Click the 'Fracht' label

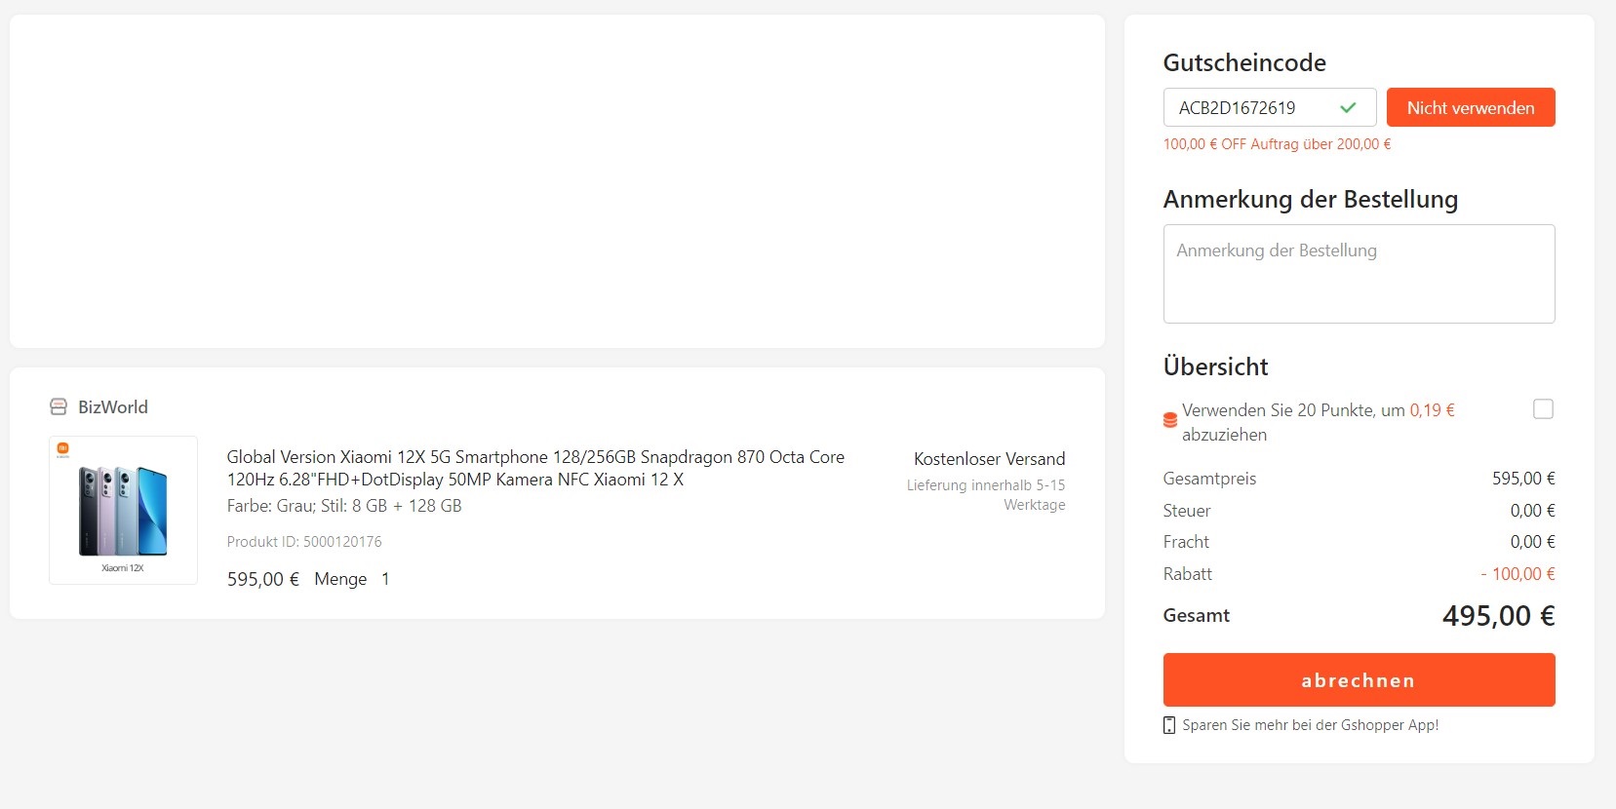[1186, 542]
